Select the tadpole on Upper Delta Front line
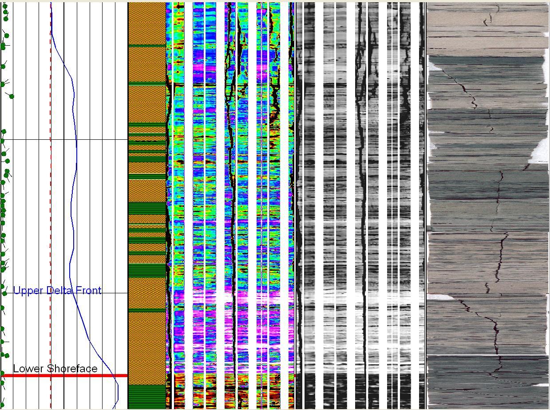550x410 pixels. pos(4,293)
